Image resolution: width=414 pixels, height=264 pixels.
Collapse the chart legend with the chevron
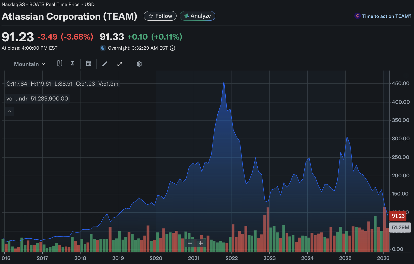click(x=9, y=111)
